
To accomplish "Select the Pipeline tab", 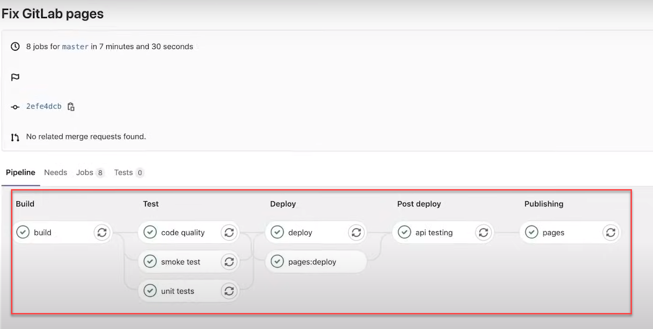I will click(21, 172).
